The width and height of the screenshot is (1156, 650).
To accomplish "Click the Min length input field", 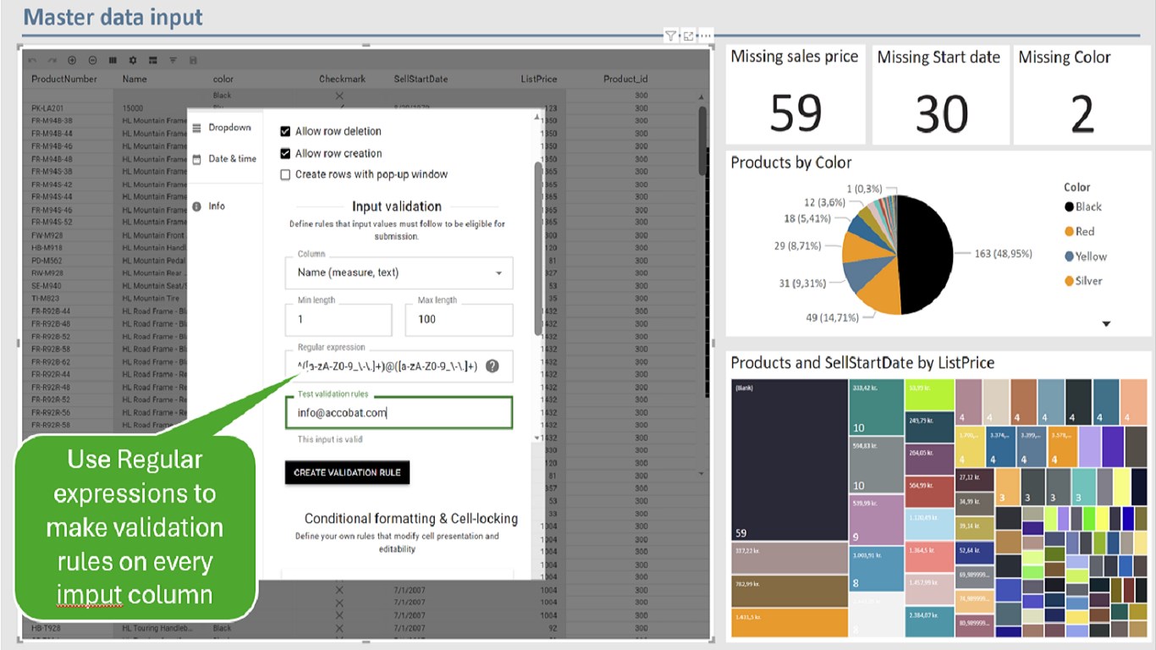I will coord(339,320).
